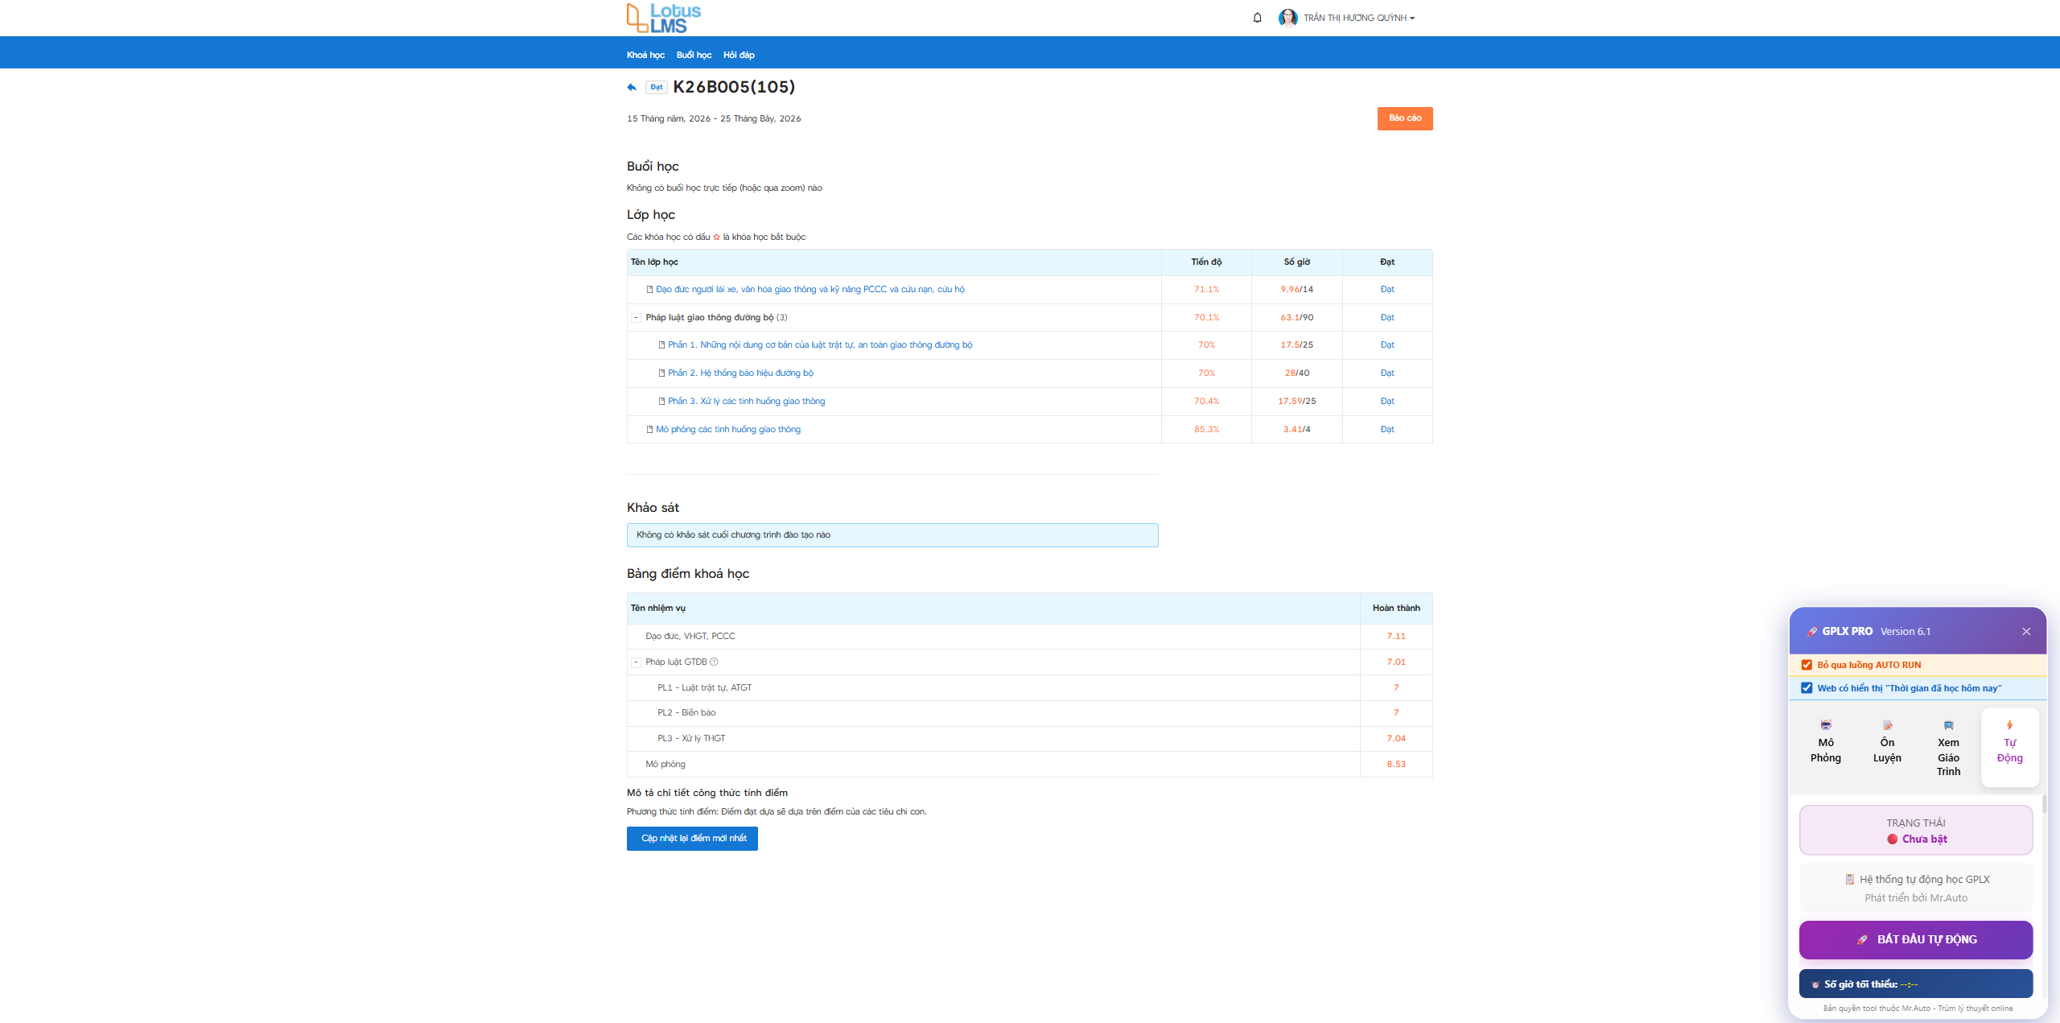Click the score 7.04 for PL3

coord(1396,739)
